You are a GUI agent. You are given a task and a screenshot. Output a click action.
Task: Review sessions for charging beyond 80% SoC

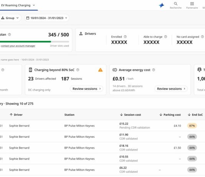pyautogui.click(x=86, y=89)
